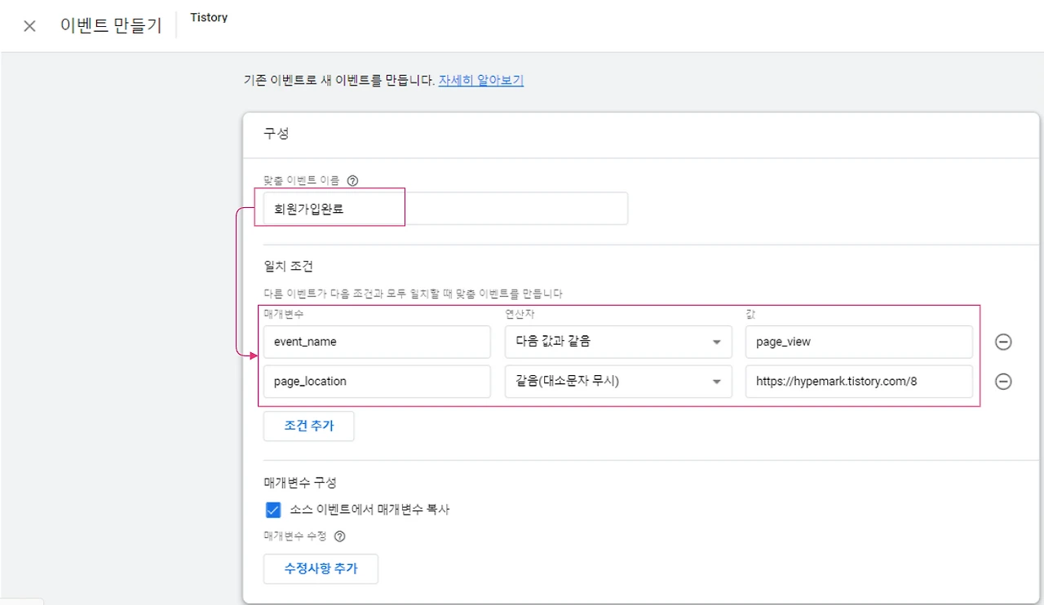Remove the page_location condition row
This screenshot has width=1044, height=605.
point(1003,382)
